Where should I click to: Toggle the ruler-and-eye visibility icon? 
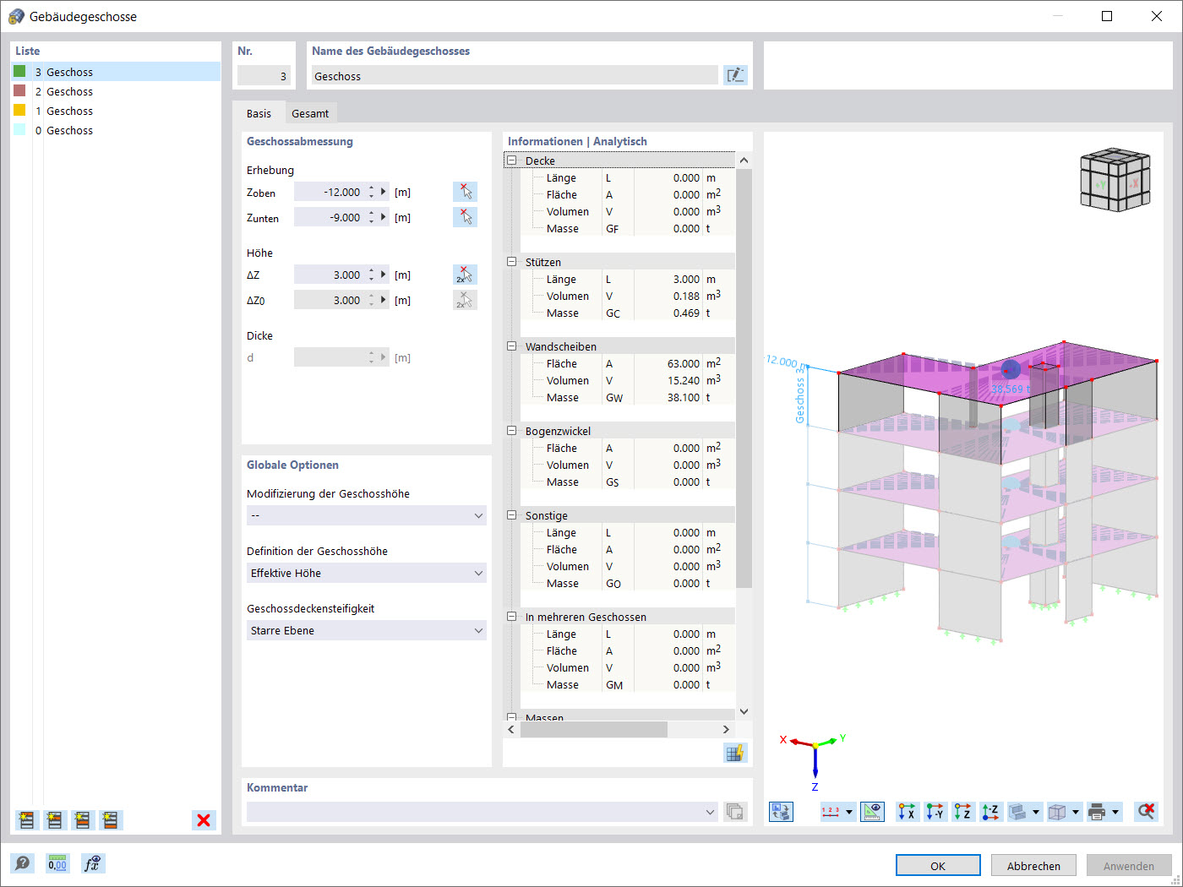pyautogui.click(x=872, y=812)
